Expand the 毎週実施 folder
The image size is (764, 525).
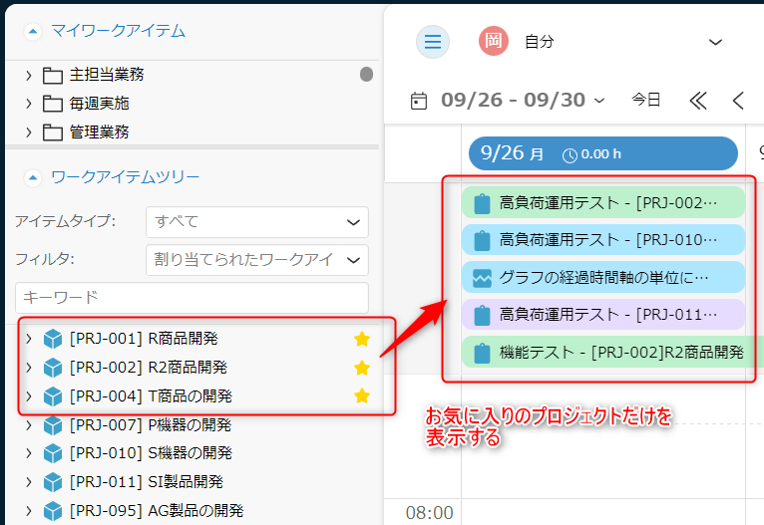pyautogui.click(x=29, y=104)
